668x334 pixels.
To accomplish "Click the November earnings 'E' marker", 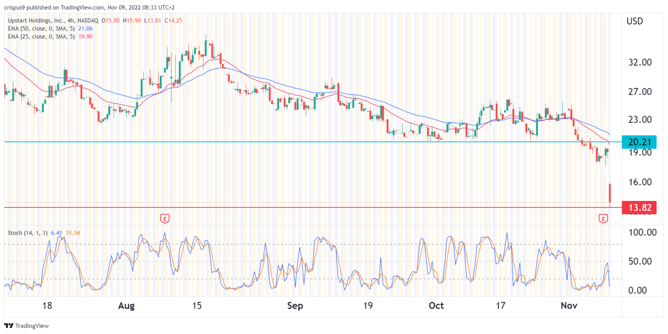I will click(x=603, y=219).
